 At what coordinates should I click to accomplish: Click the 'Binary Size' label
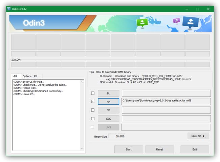[x=101, y=137]
